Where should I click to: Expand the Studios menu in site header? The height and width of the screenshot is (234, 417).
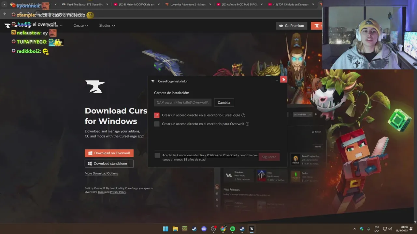[x=107, y=25]
